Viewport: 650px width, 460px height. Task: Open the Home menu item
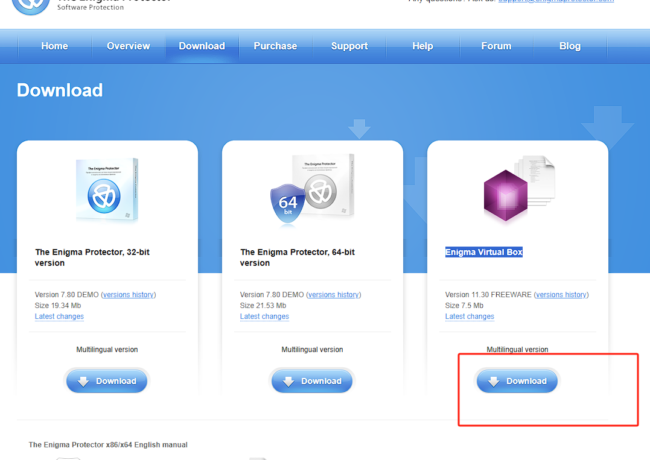tap(55, 46)
